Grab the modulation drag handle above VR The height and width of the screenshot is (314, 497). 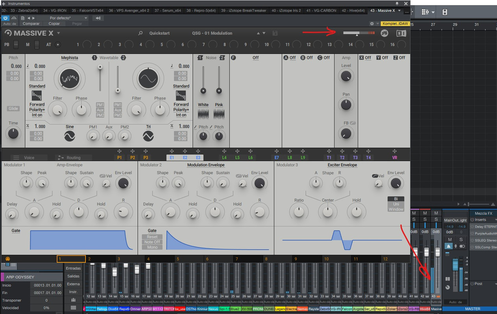tap(395, 151)
